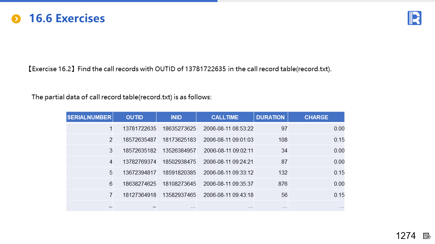Viewport: 435px width, 244px height.
Task: Click the slide notes icon beside 1274
Action: point(427,236)
